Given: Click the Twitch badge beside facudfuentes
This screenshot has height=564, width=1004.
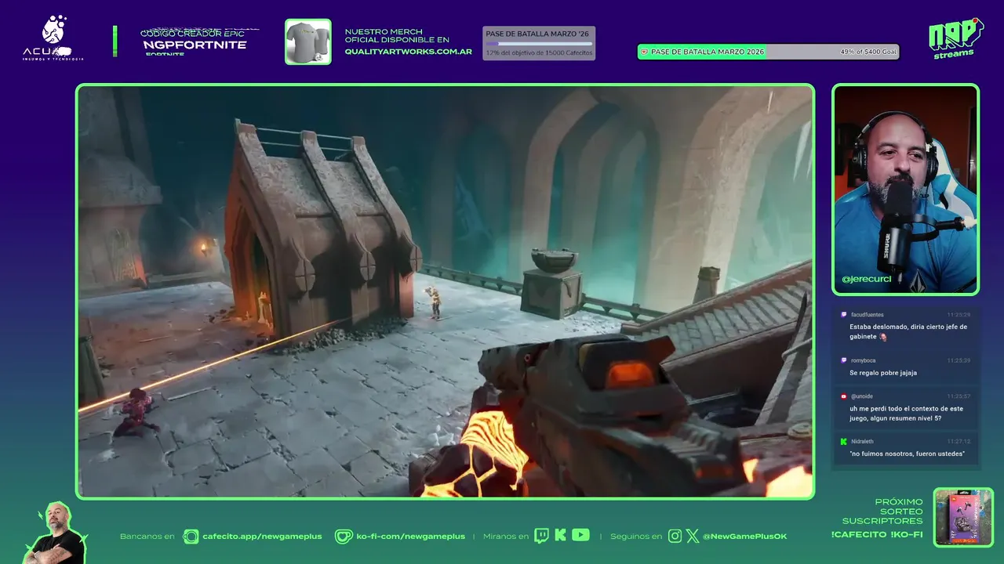Looking at the screenshot, I should click(x=843, y=314).
